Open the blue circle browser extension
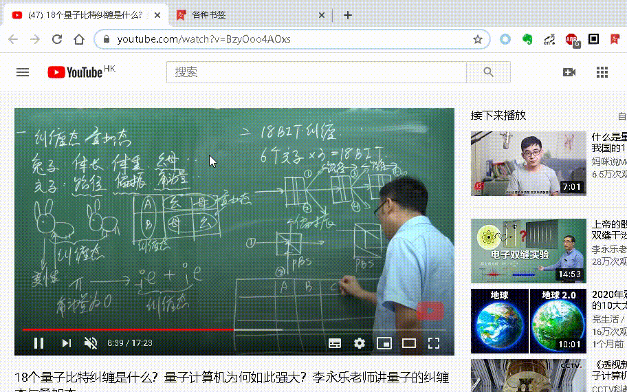Screen dimensions: 627x392 505,39
